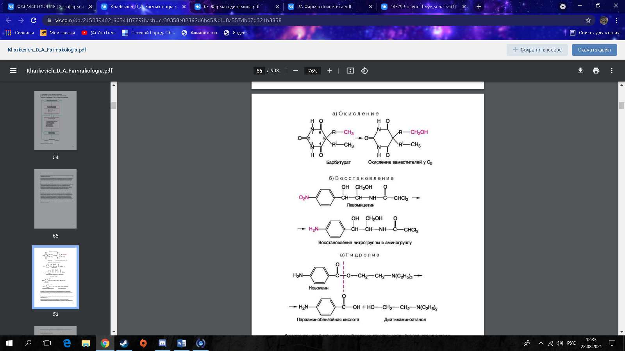Click the Скачать файл button
Screen dimensions: 625x351
(594, 50)
